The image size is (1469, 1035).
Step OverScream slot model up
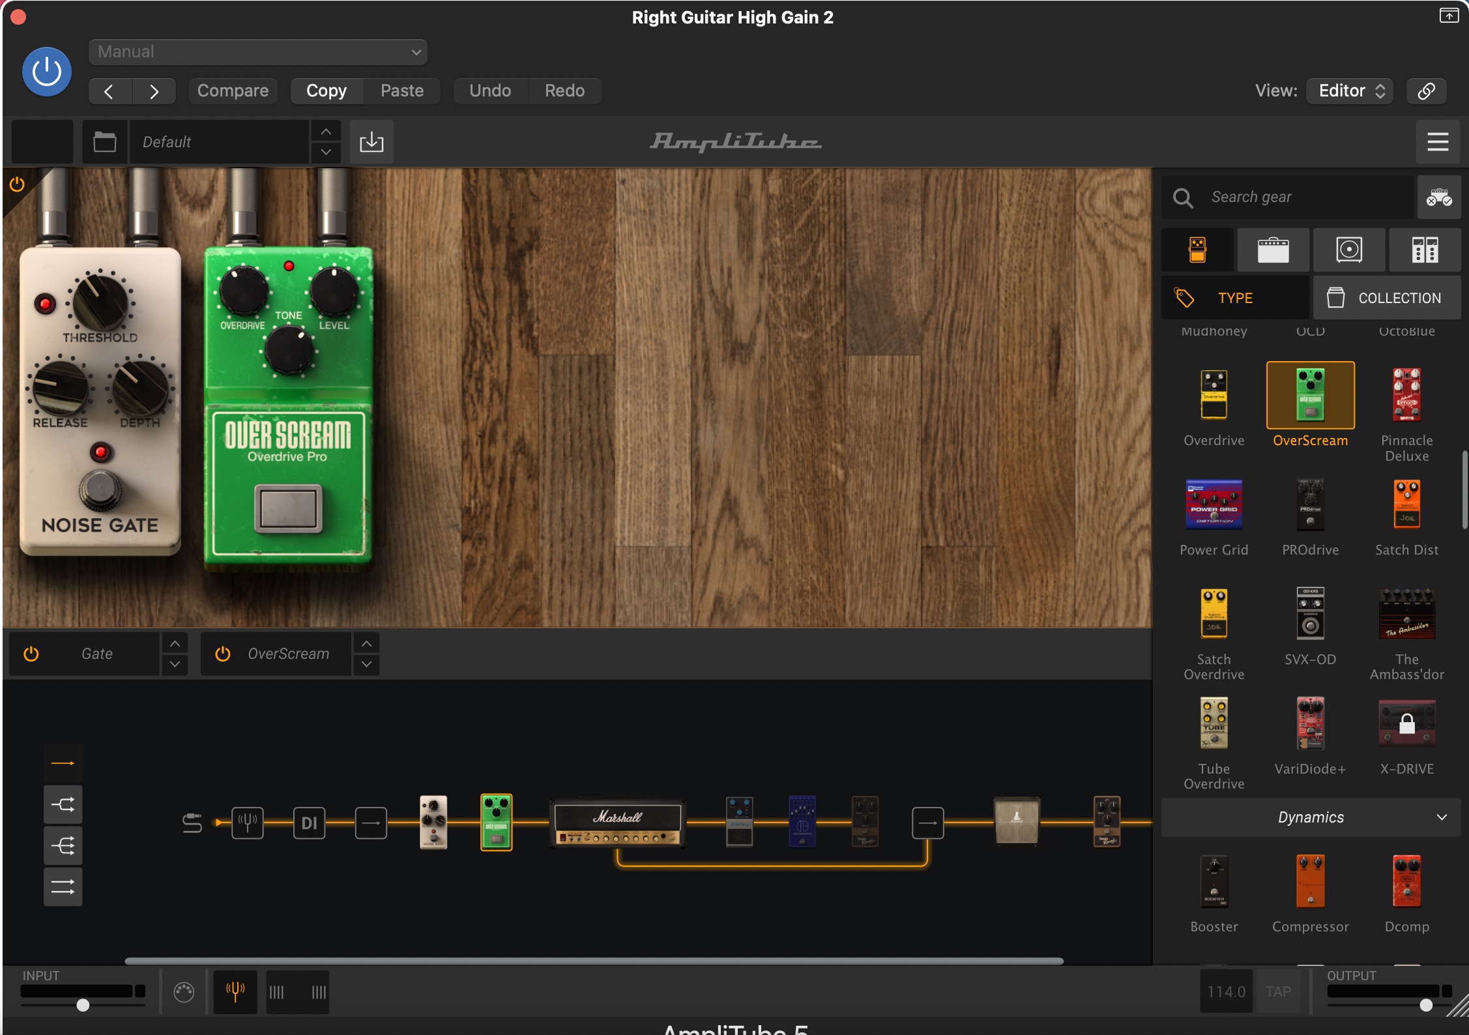click(367, 644)
